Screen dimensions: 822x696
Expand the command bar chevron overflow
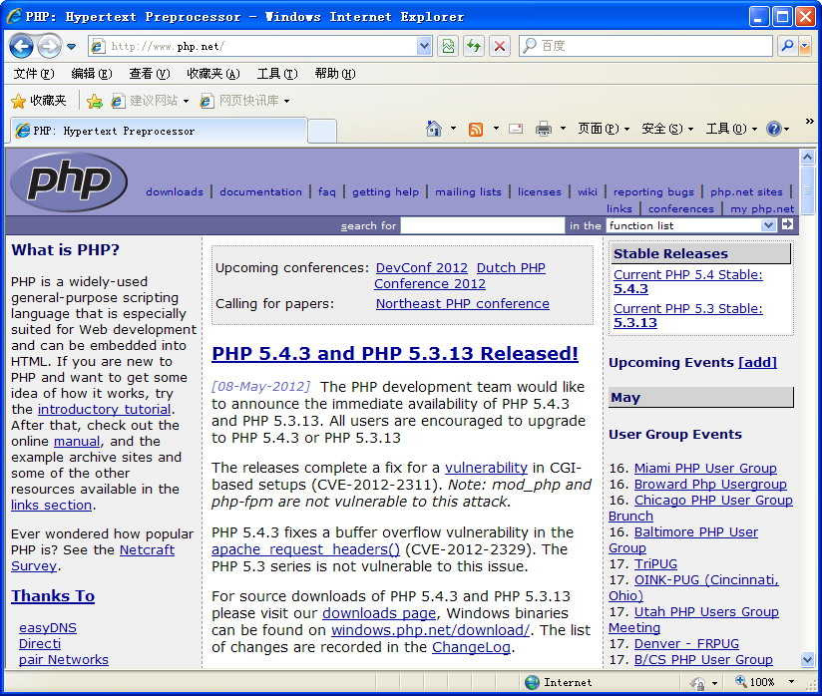pyautogui.click(x=809, y=121)
